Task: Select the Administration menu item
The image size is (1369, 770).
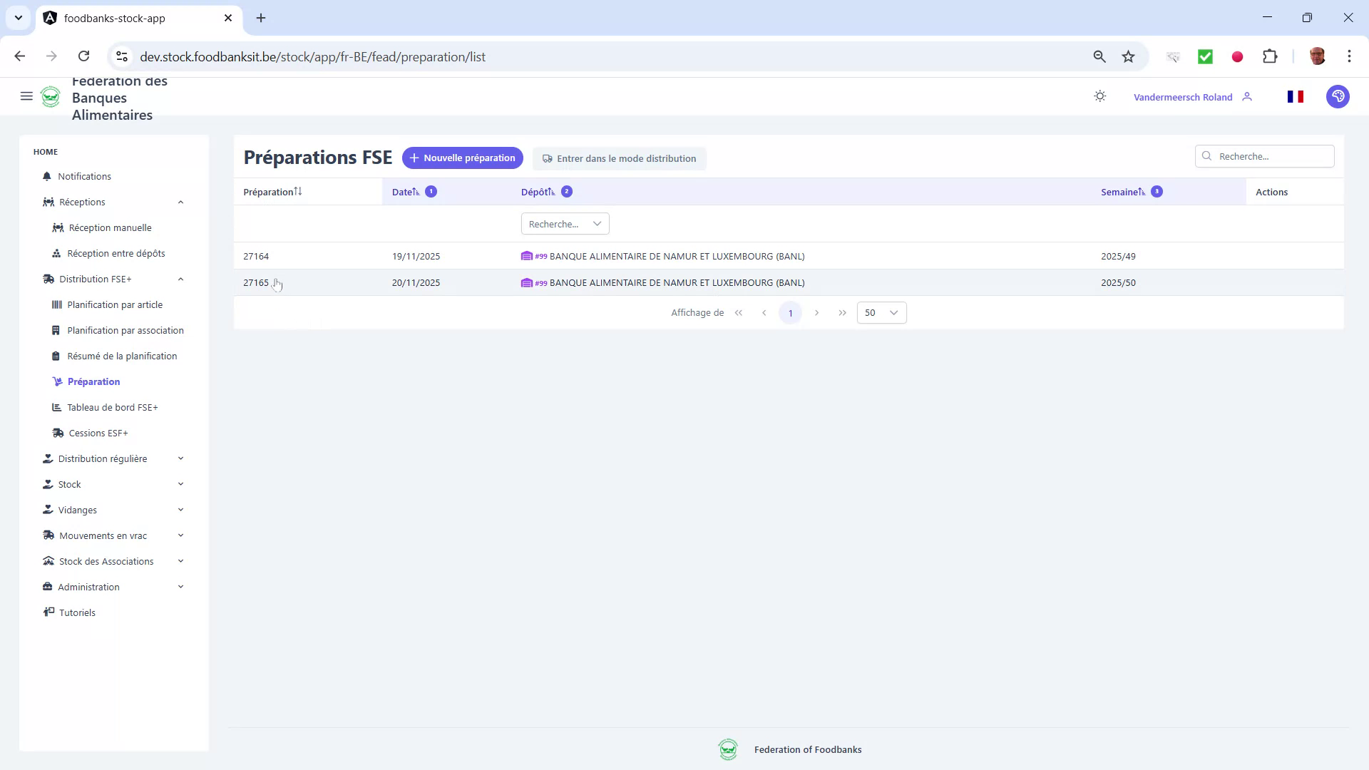Action: click(x=88, y=587)
